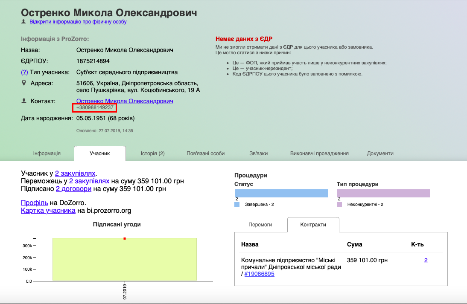Open the (?) help for Тип учасника

(24, 72)
